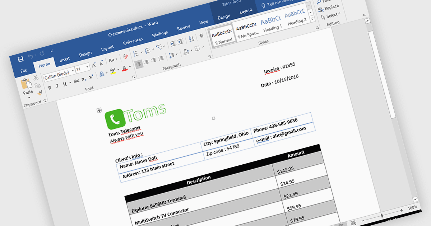Open the File tab
This screenshot has width=431, height=226.
pyautogui.click(x=23, y=70)
